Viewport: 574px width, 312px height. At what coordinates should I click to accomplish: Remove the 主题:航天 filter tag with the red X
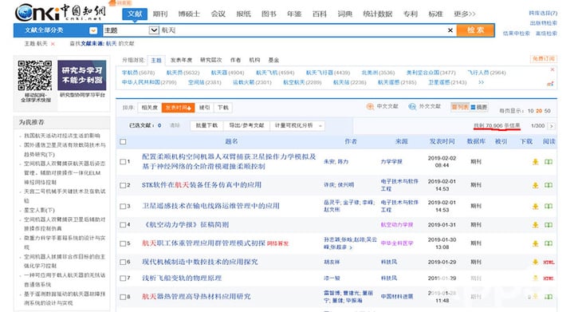pyautogui.click(x=53, y=44)
